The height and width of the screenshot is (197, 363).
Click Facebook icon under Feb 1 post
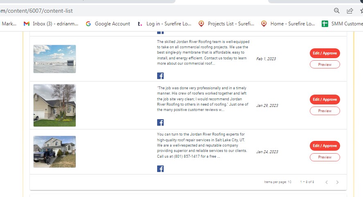tap(160, 76)
